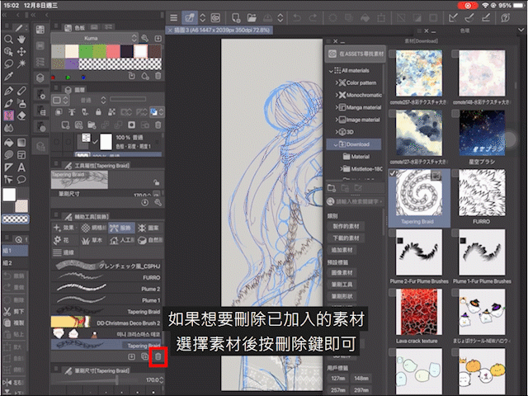This screenshot has width=528, height=396.
Task: Select the Decoration brush tool
Action: [x=8, y=115]
